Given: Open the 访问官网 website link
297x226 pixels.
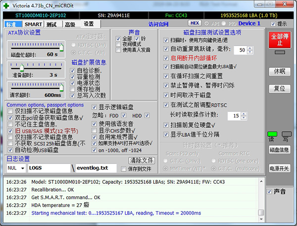Looking at the screenshot, I should click(x=157, y=24).
